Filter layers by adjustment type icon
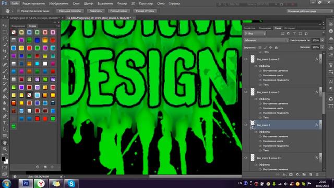The image size is (334, 188). click(x=289, y=33)
